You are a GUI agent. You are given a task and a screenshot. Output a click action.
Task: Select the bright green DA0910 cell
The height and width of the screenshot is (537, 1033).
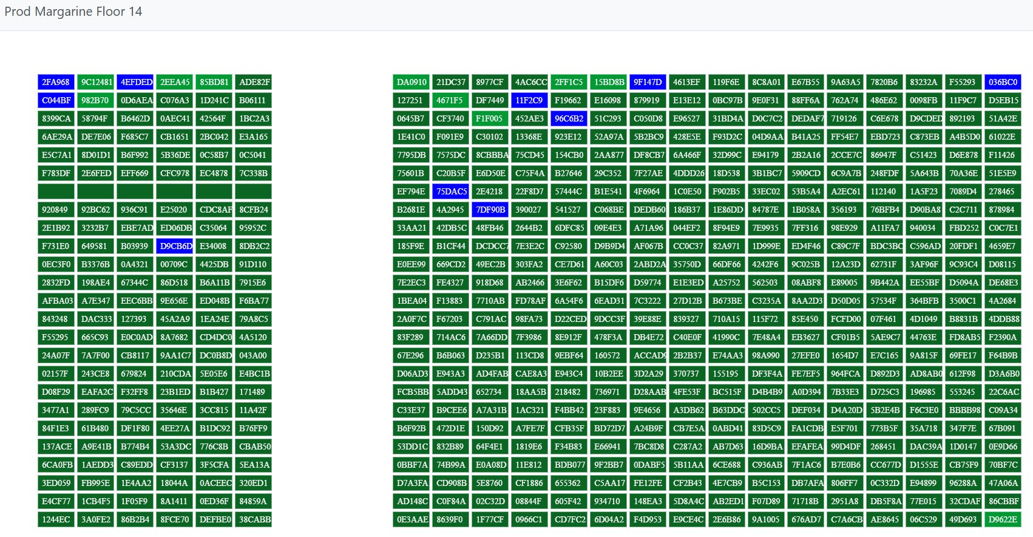pos(411,82)
